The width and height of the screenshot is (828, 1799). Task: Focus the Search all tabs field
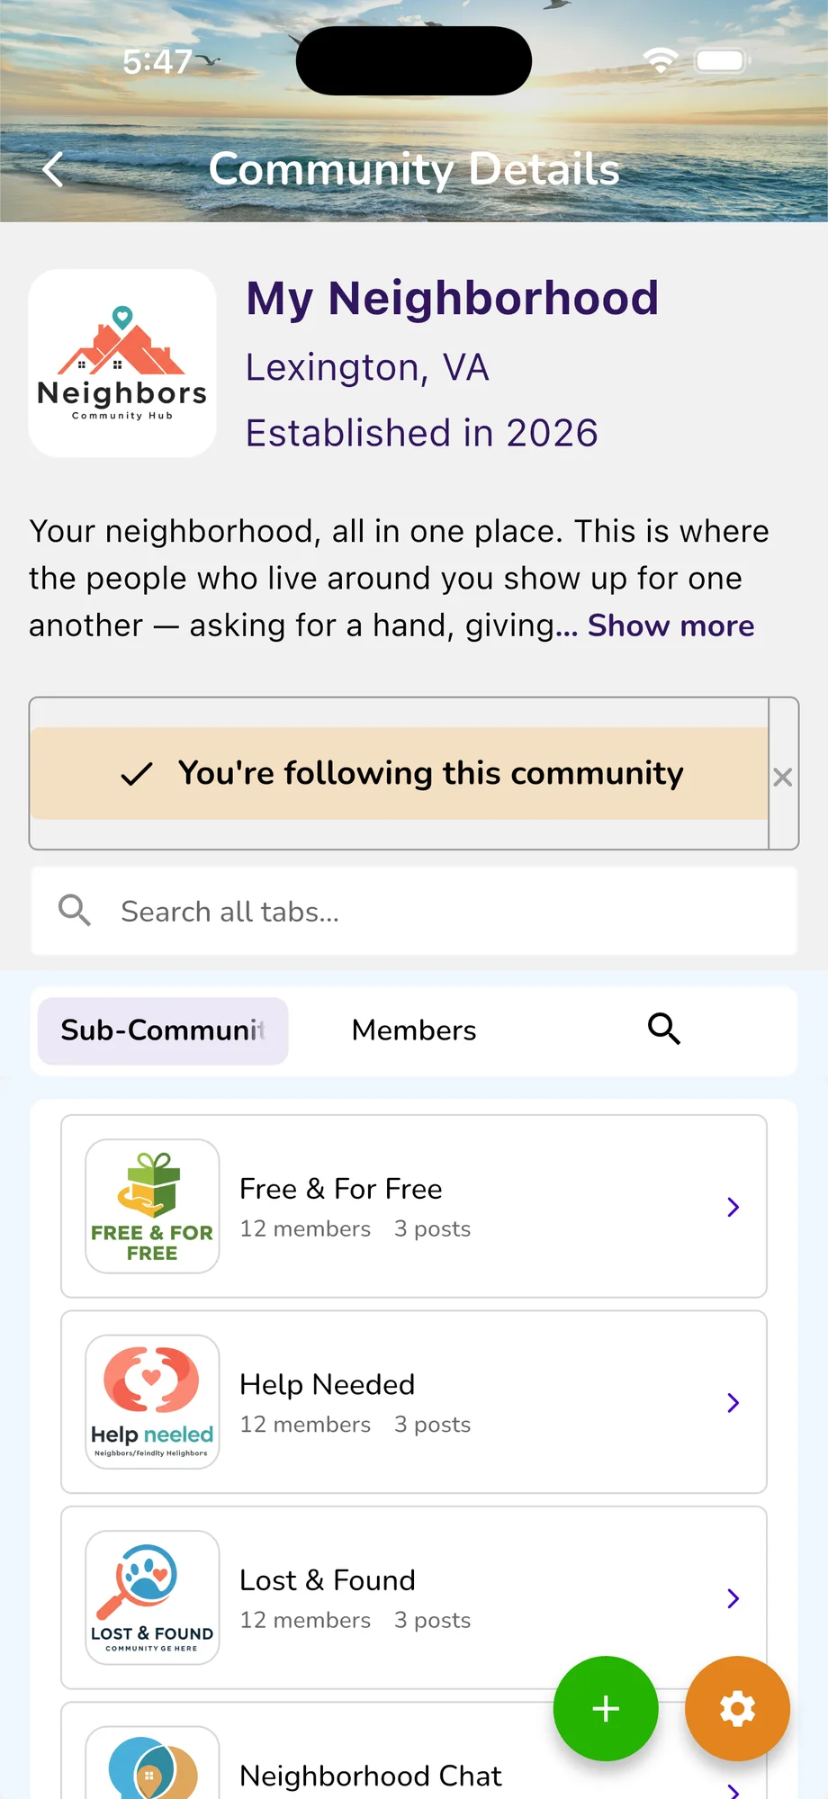(414, 912)
